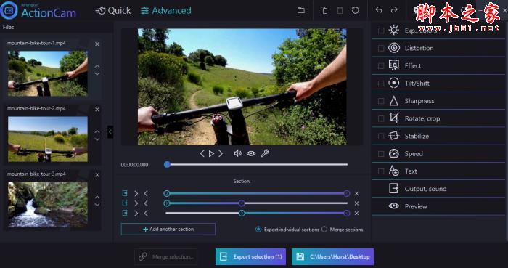Set start marker for first section
This screenshot has height=268, width=508.
[136, 193]
